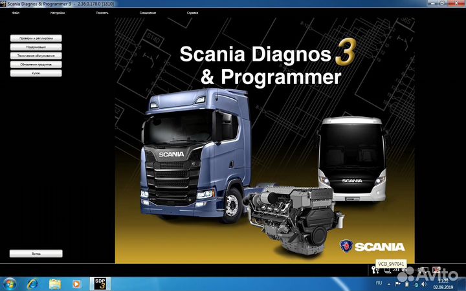Click the Проверки и регулировки button
Image resolution: width=466 pixels, height=291 pixels.
[36, 38]
